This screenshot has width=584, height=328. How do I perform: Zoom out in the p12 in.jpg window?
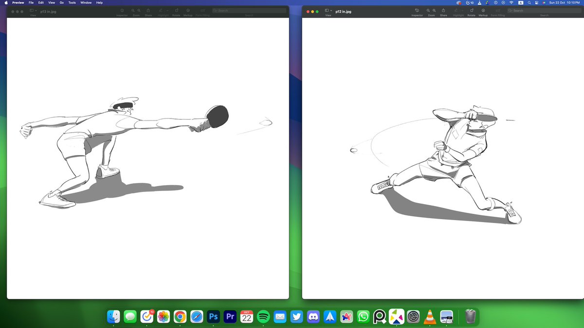[428, 10]
